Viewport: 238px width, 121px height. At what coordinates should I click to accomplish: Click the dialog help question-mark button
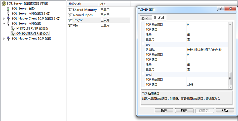pyautogui.click(x=221, y=8)
